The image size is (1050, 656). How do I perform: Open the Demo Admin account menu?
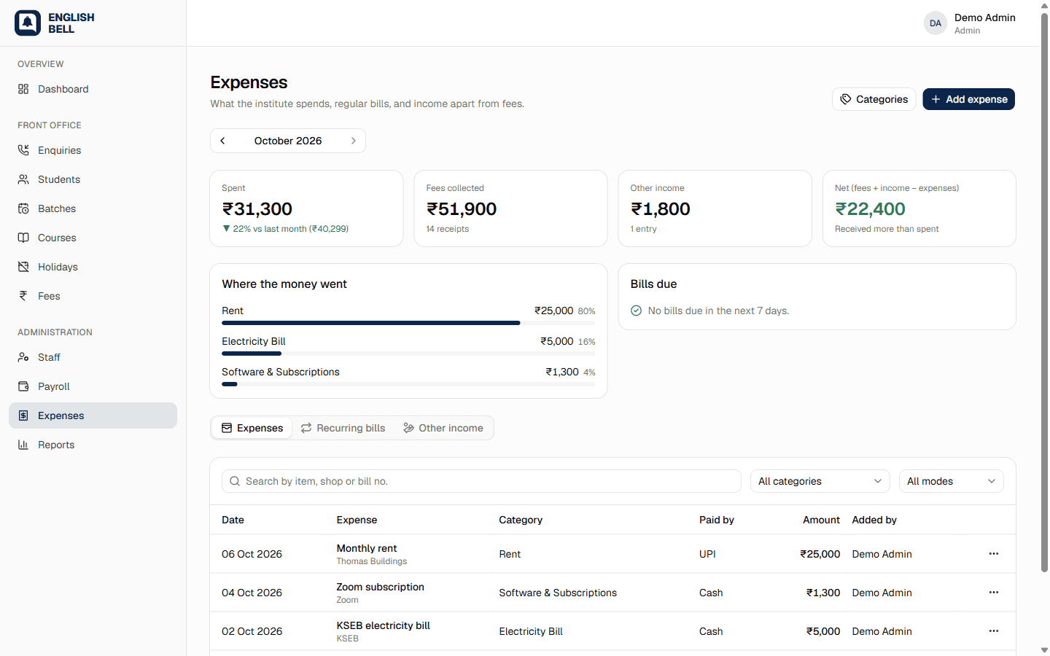[970, 23]
